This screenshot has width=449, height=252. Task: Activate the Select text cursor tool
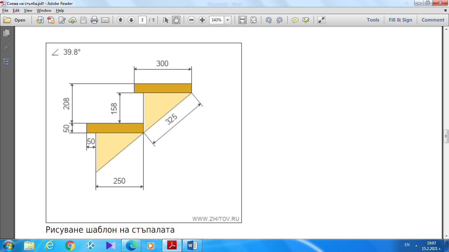coord(166,20)
